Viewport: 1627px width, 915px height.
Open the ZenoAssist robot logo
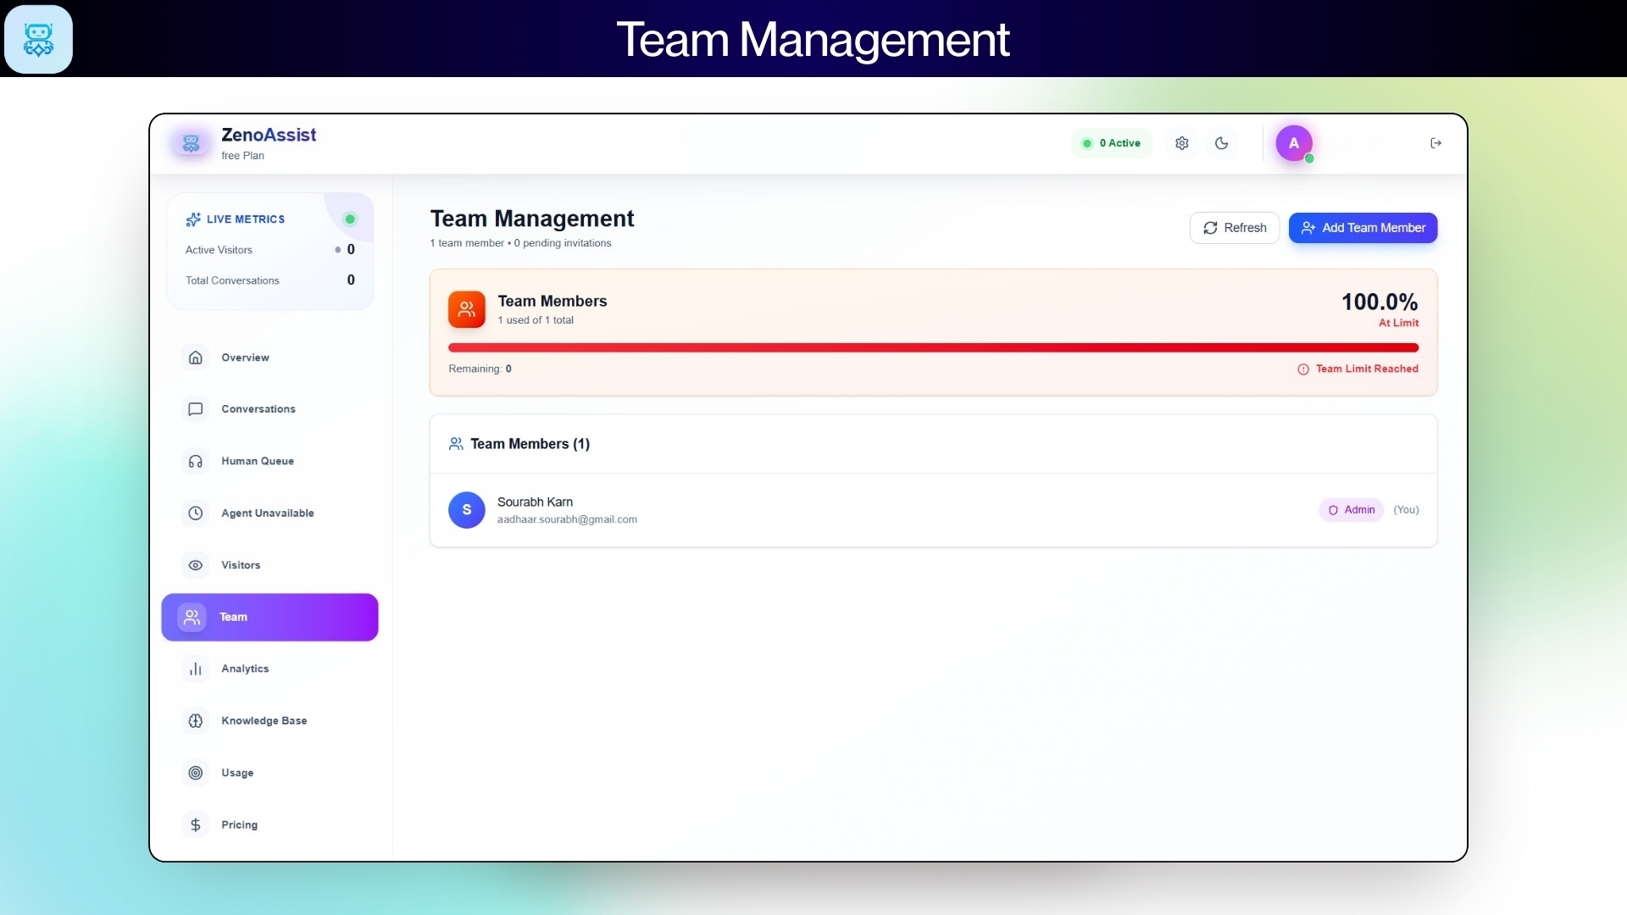pyautogui.click(x=191, y=143)
